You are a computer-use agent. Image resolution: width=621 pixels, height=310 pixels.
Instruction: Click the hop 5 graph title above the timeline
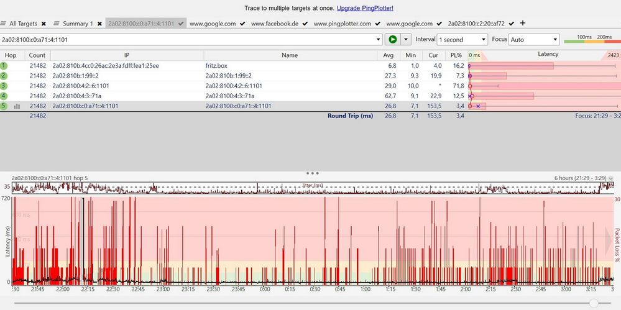click(50, 178)
